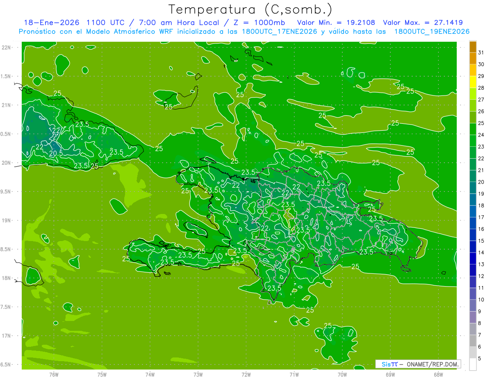The width and height of the screenshot is (492, 380).
Task: Click the "Valor Max. = 27.1419" value
Action: coord(423,23)
